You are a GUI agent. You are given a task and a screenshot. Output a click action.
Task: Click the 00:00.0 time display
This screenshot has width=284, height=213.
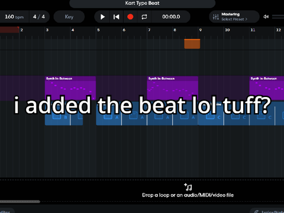[x=171, y=17]
